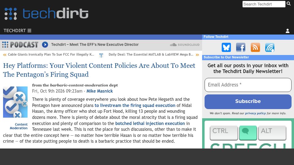The width and height of the screenshot is (294, 165).
Task: Open author Mike Masnick's page
Action: click(100, 91)
